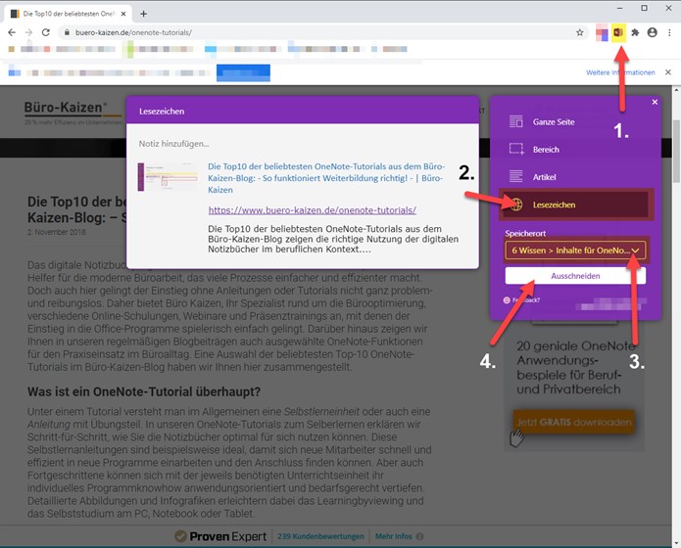681x548 pixels.
Task: Click the Feedback smiley link
Action: point(521,300)
